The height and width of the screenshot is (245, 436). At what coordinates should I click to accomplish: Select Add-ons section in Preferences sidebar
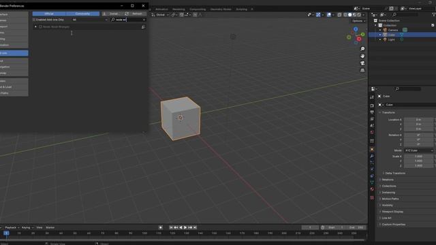[14, 53]
